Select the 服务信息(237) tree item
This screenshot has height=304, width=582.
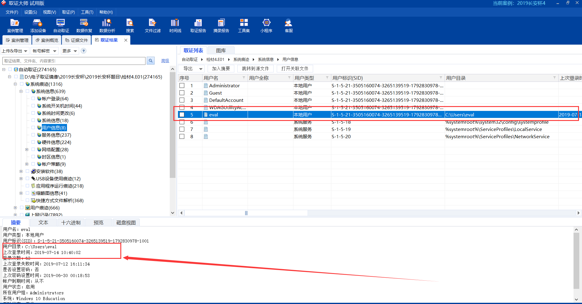(56, 135)
